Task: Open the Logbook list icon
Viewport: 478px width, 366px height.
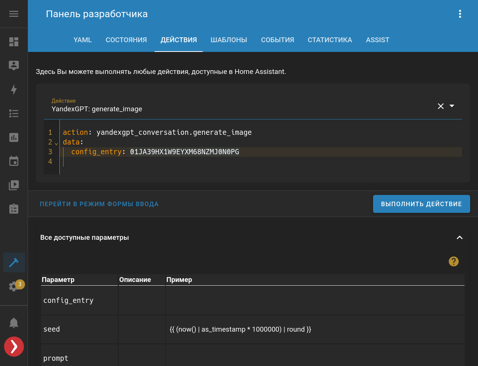Action: [14, 114]
